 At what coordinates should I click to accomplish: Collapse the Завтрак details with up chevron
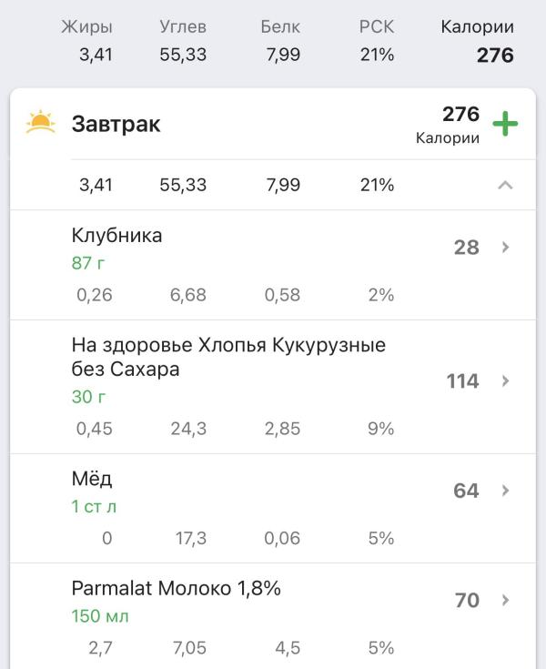click(x=505, y=185)
